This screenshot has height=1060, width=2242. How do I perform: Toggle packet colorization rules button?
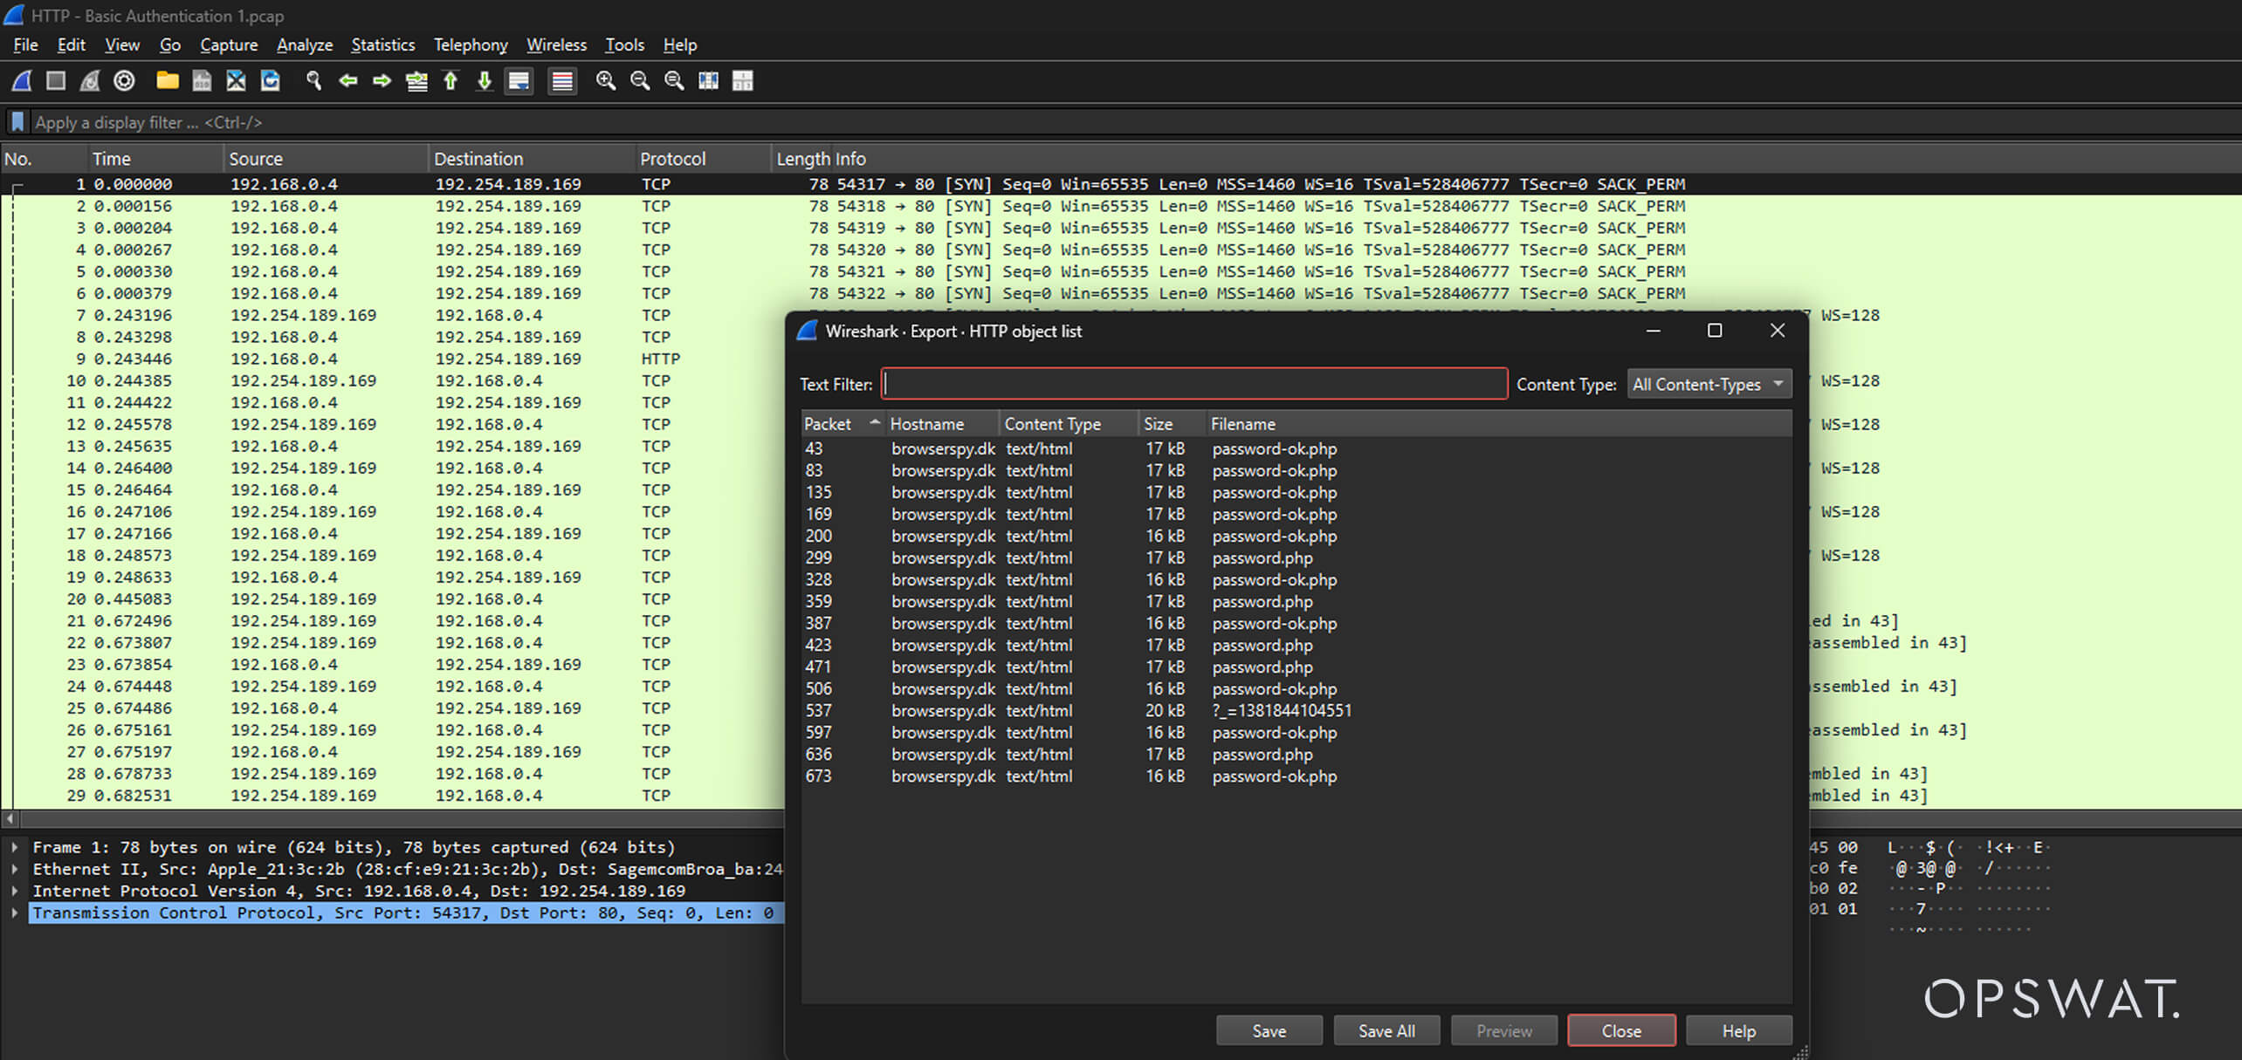pyautogui.click(x=562, y=81)
